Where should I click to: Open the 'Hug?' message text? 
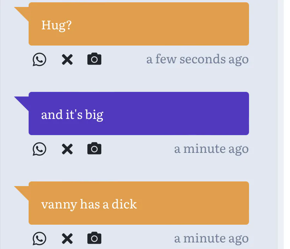[x=56, y=25]
